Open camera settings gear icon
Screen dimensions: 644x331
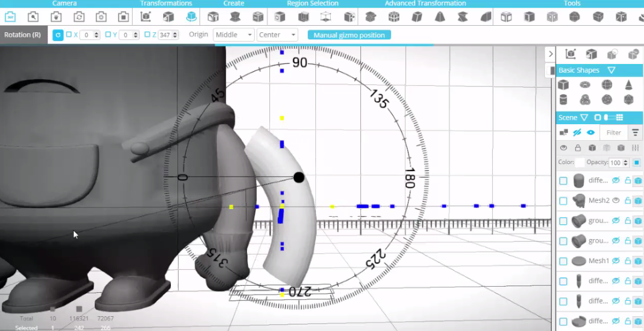tap(101, 17)
